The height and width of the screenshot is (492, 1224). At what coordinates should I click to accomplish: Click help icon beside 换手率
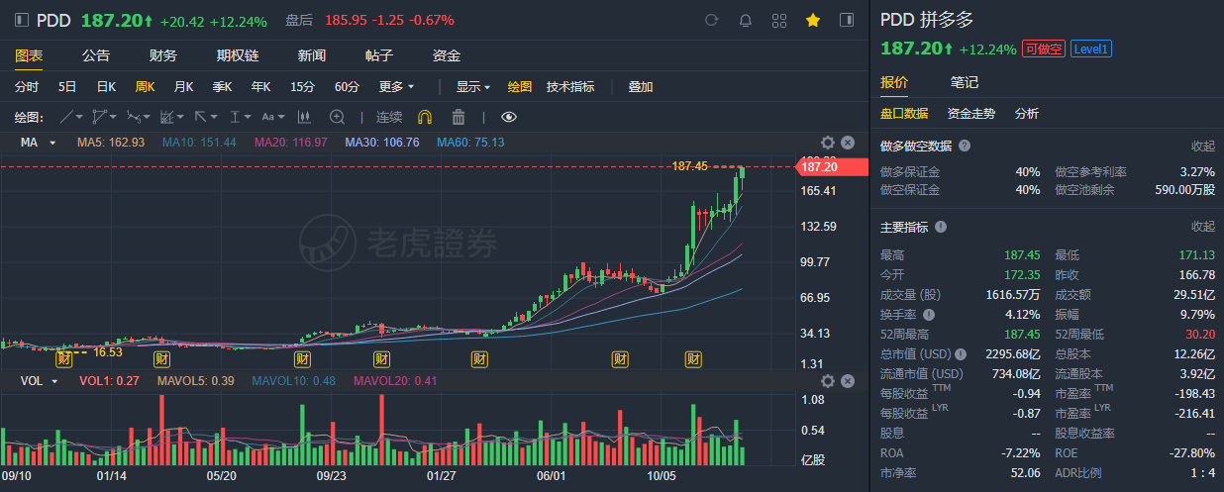click(x=929, y=313)
